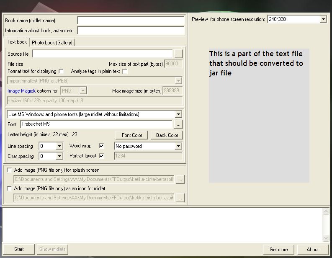Switch to the Photo book (Gallery) tab
This screenshot has height=258, width=332.
tap(52, 43)
